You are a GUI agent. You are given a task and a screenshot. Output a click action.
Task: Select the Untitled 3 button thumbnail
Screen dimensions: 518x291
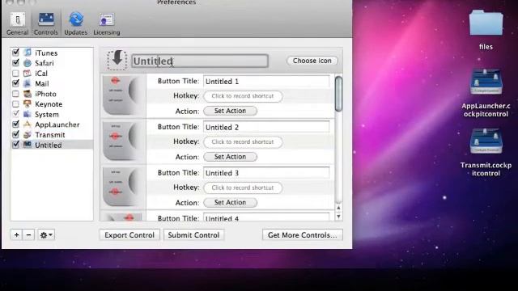click(121, 187)
